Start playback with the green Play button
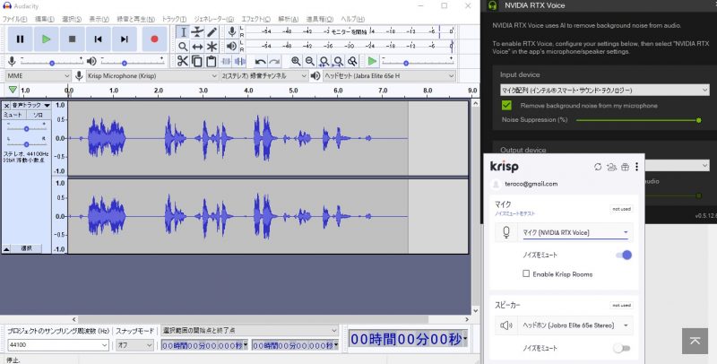This screenshot has width=717, height=364. pos(47,39)
